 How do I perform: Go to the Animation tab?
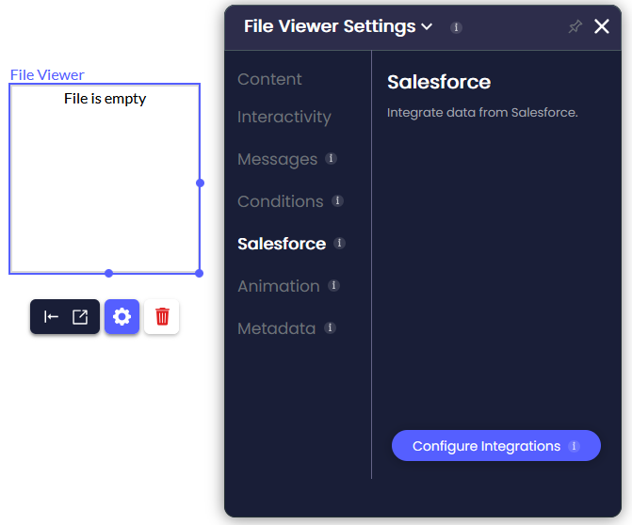pos(279,286)
